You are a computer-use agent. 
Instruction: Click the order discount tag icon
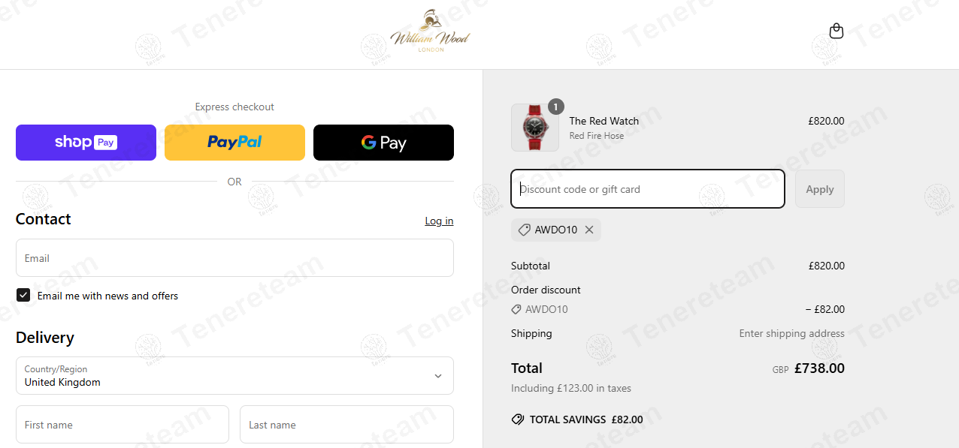coord(516,309)
